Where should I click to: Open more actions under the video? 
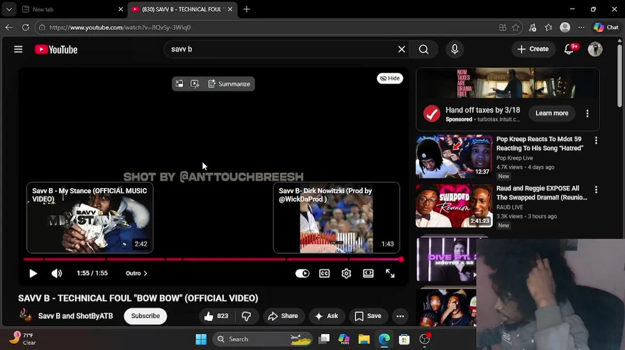coord(400,316)
